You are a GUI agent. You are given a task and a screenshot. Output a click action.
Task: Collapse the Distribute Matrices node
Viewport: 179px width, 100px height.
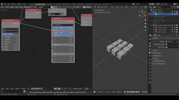click(3, 20)
